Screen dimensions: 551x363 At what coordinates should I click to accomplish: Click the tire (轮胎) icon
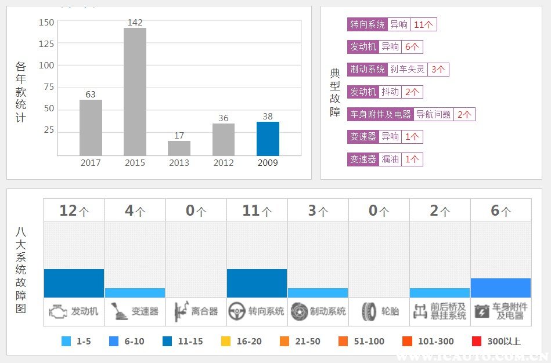coord(368,311)
